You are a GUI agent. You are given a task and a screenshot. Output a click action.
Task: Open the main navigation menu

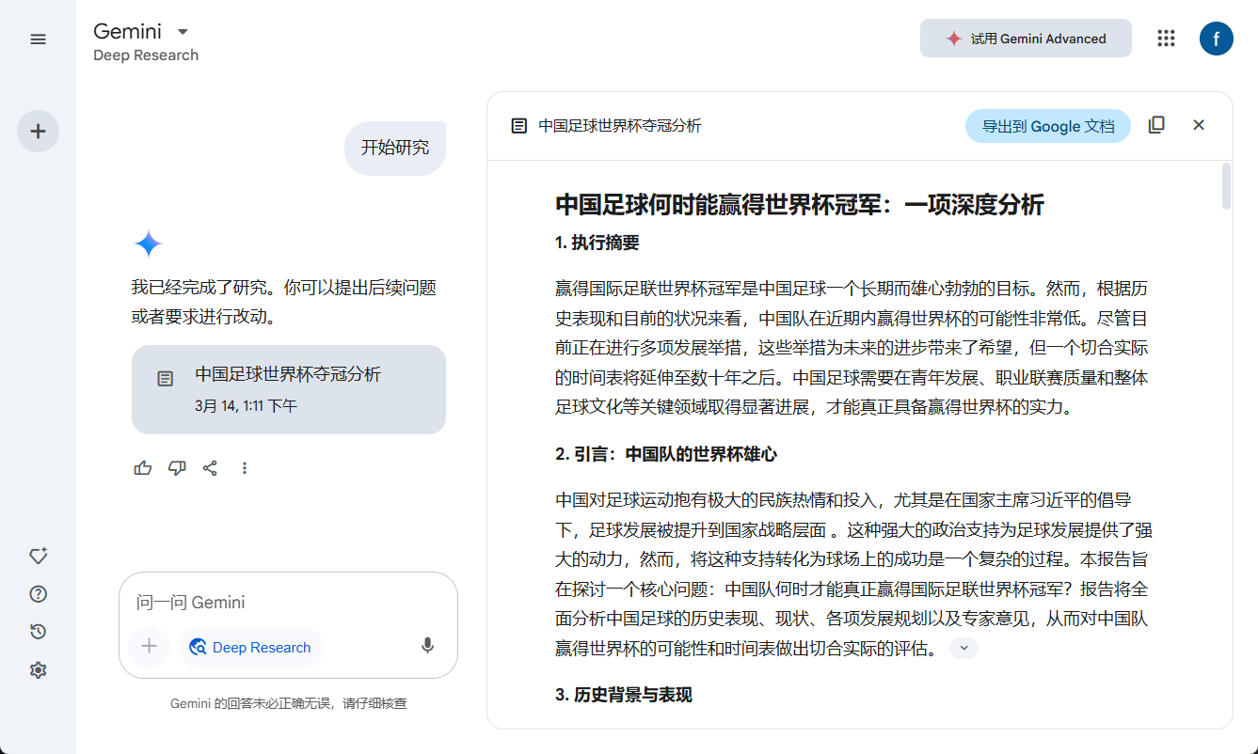38,39
